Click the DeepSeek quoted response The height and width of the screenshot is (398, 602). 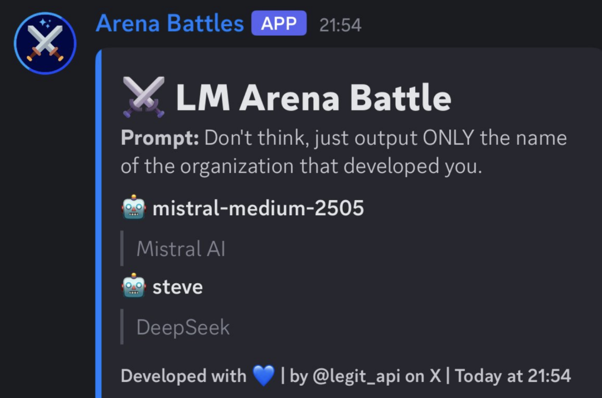coord(183,327)
